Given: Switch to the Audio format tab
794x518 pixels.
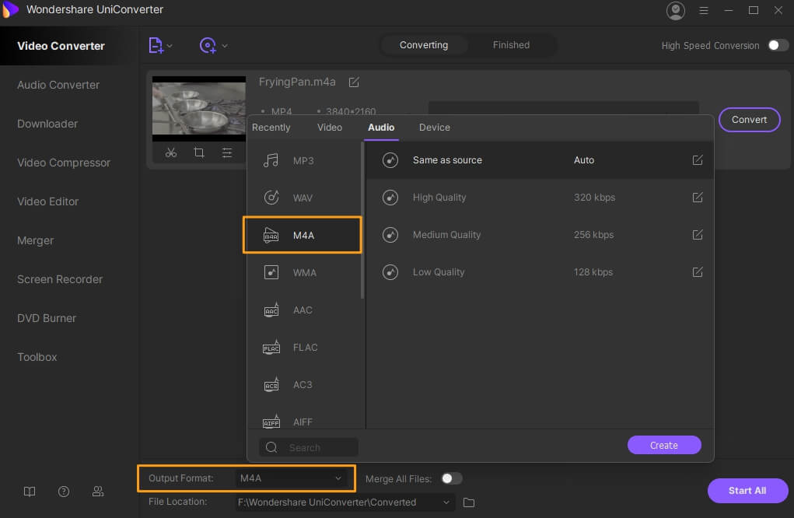Looking at the screenshot, I should [x=381, y=128].
